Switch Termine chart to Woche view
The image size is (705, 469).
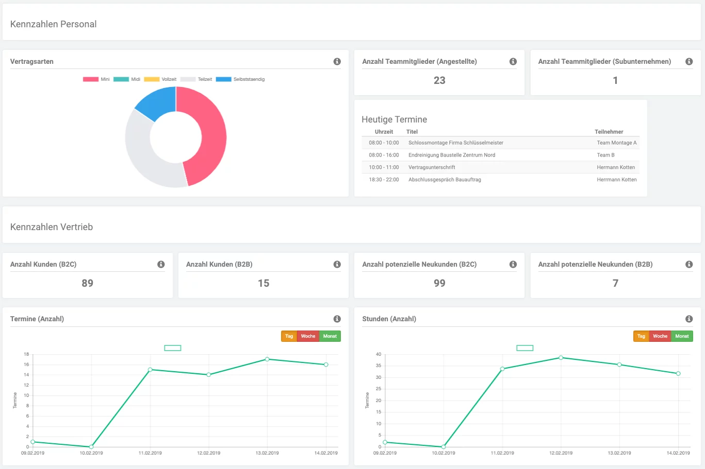[308, 336]
